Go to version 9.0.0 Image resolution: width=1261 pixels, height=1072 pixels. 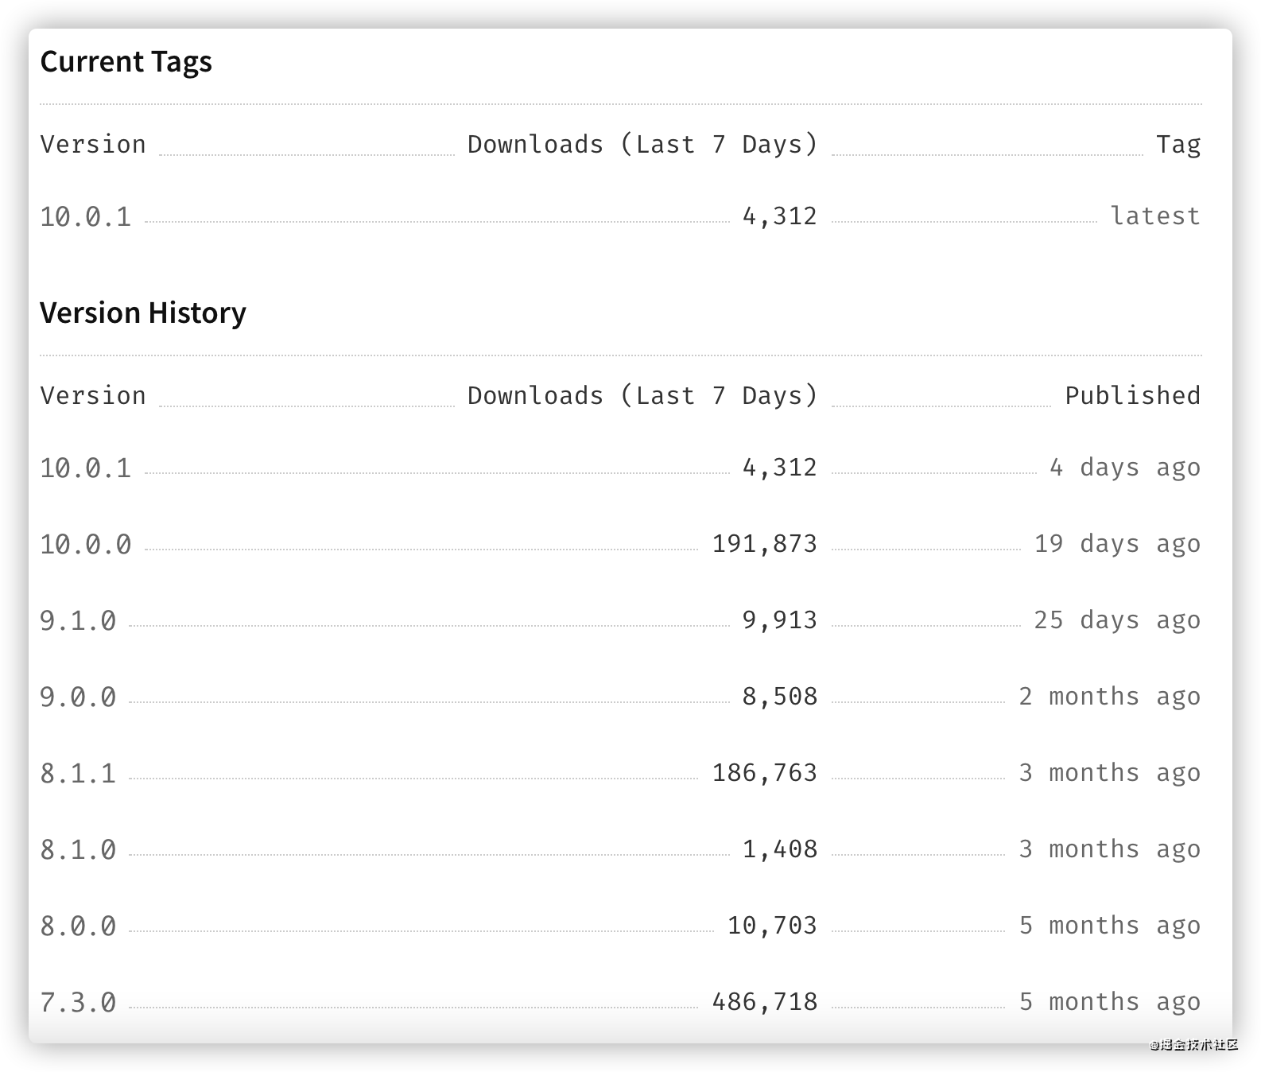(78, 697)
